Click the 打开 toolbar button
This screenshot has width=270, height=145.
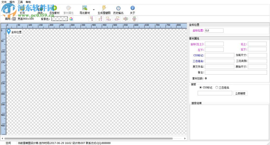click(22, 10)
